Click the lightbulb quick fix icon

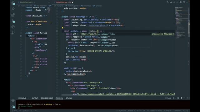click(x=62, y=28)
